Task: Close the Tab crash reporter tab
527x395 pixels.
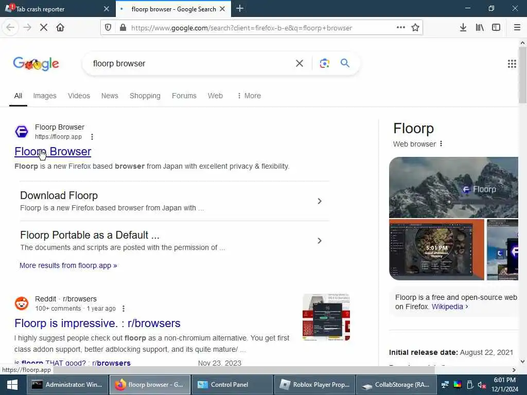Action: point(107,9)
